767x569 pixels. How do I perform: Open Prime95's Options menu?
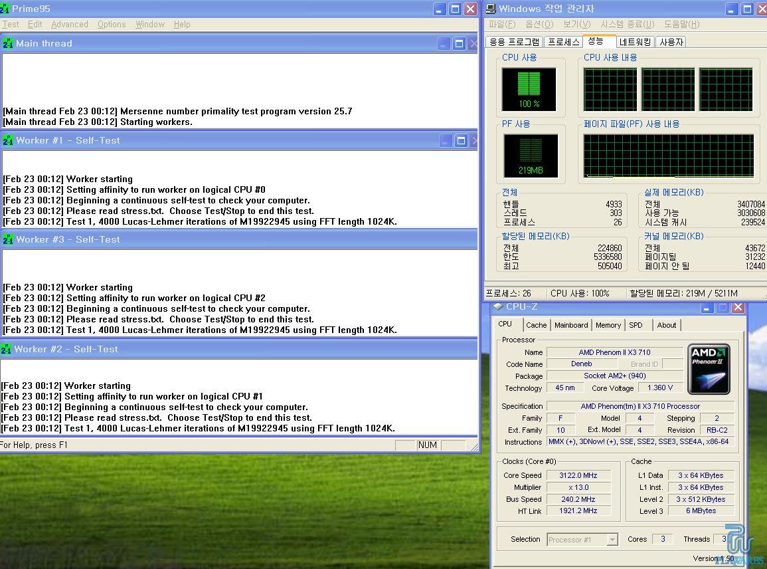pos(112,24)
